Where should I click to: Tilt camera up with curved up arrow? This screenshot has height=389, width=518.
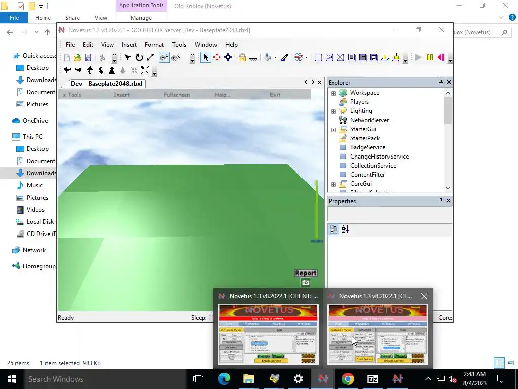point(90,70)
